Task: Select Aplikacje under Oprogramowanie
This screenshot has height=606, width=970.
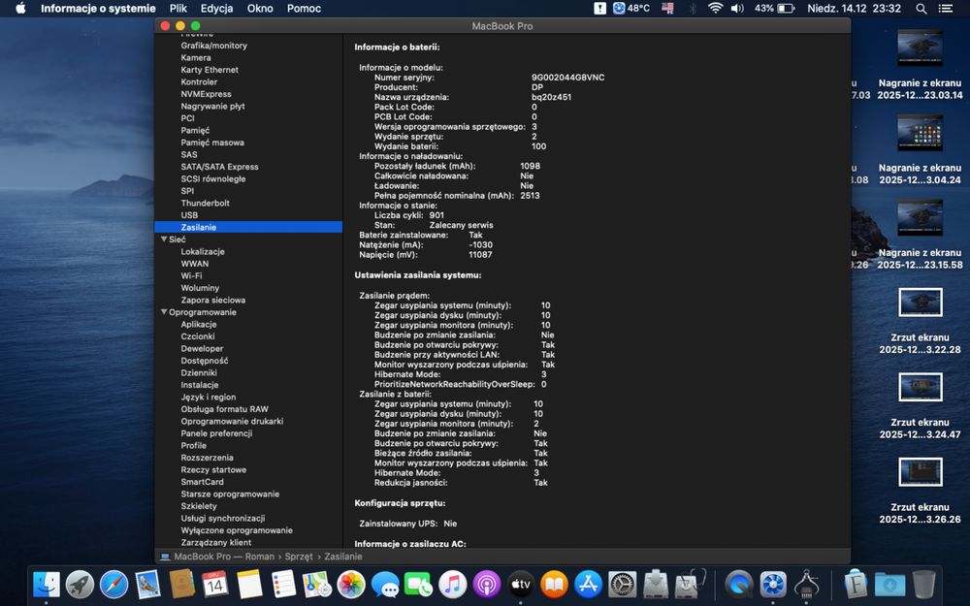Action: (x=199, y=324)
